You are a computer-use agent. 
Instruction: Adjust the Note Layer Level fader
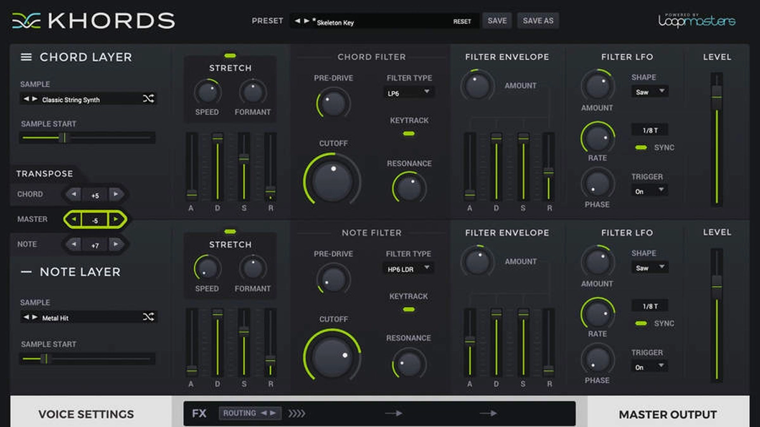tap(716, 315)
